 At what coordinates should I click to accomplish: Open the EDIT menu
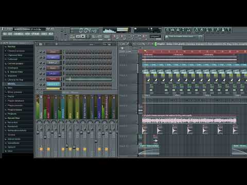click(10, 34)
